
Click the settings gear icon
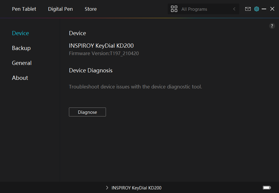pos(257,9)
